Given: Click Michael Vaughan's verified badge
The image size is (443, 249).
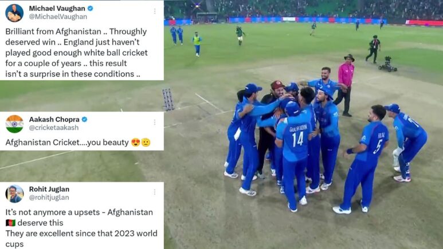Looking at the screenshot, I should (x=90, y=9).
